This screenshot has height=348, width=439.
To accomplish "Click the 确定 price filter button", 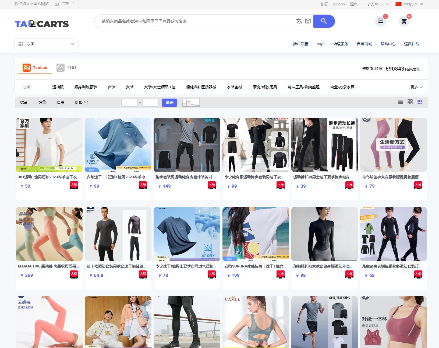I will coord(169,103).
